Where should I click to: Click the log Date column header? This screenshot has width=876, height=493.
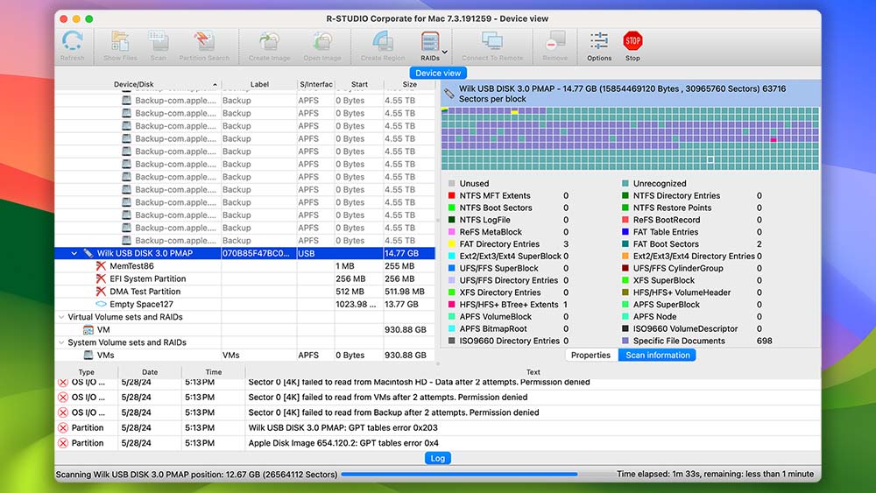coord(150,372)
